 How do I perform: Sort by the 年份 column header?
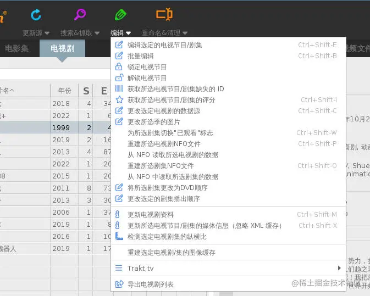click(64, 91)
